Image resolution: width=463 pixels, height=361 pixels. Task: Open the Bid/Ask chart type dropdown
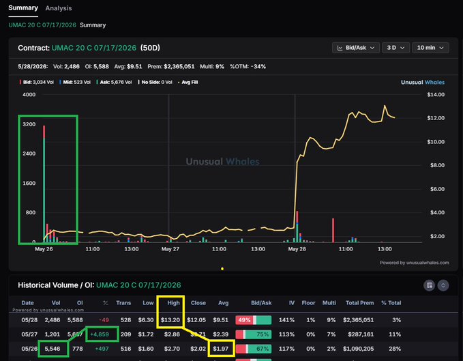(356, 48)
